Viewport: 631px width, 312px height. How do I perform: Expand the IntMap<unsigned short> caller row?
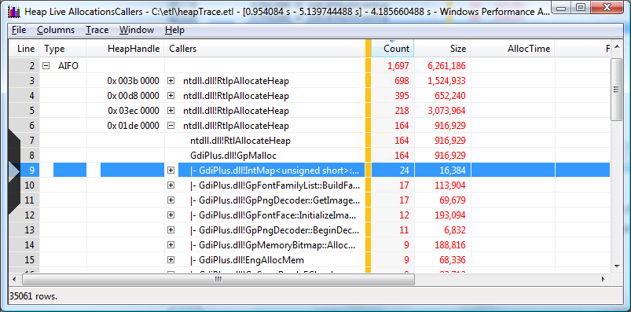[171, 171]
